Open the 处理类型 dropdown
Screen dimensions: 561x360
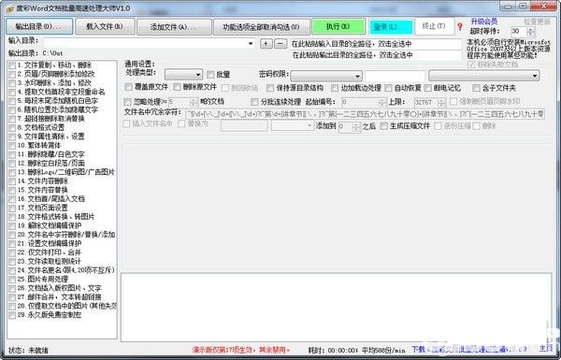183,75
